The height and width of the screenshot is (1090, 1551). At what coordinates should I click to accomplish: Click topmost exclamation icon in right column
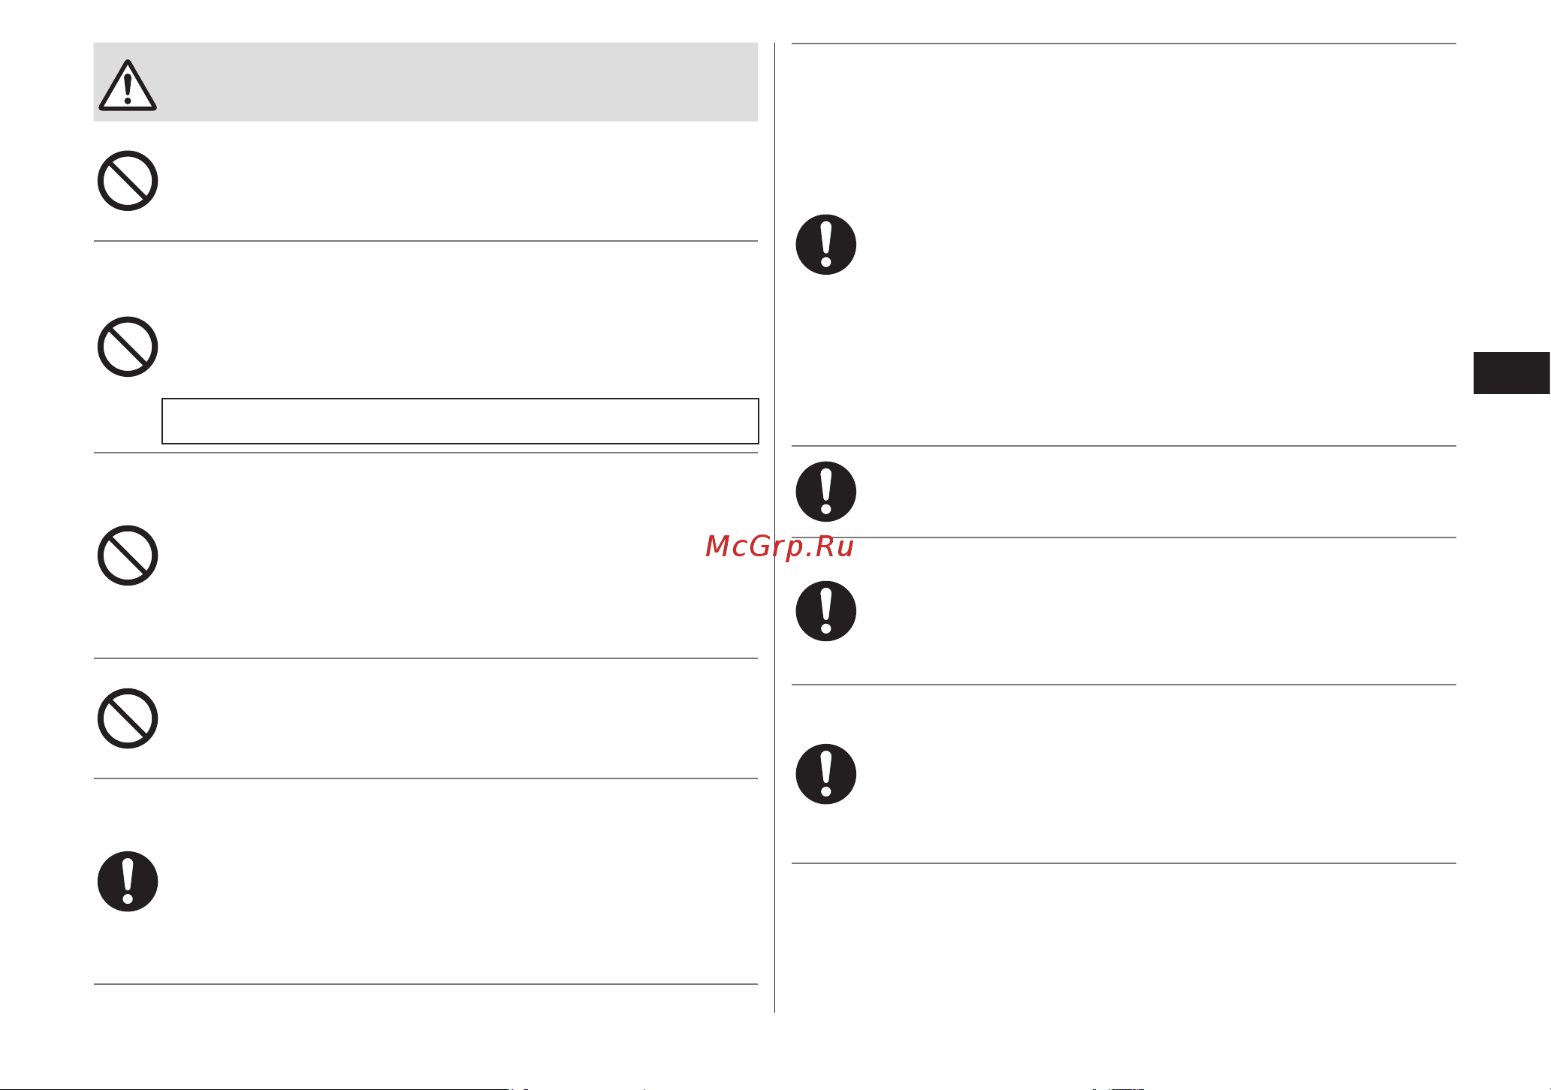pos(826,245)
